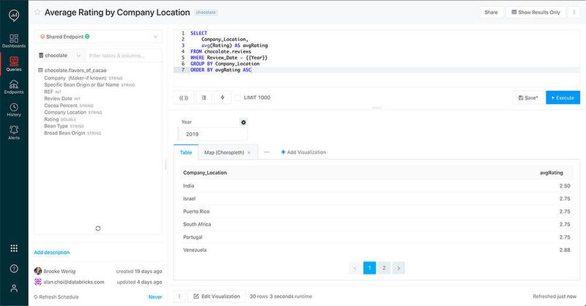Screen dimensions: 586x306
Task: Go to results page 2
Action: click(384, 268)
